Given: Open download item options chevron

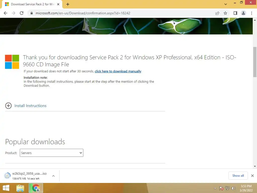Looking at the screenshot, I should pos(53,176).
